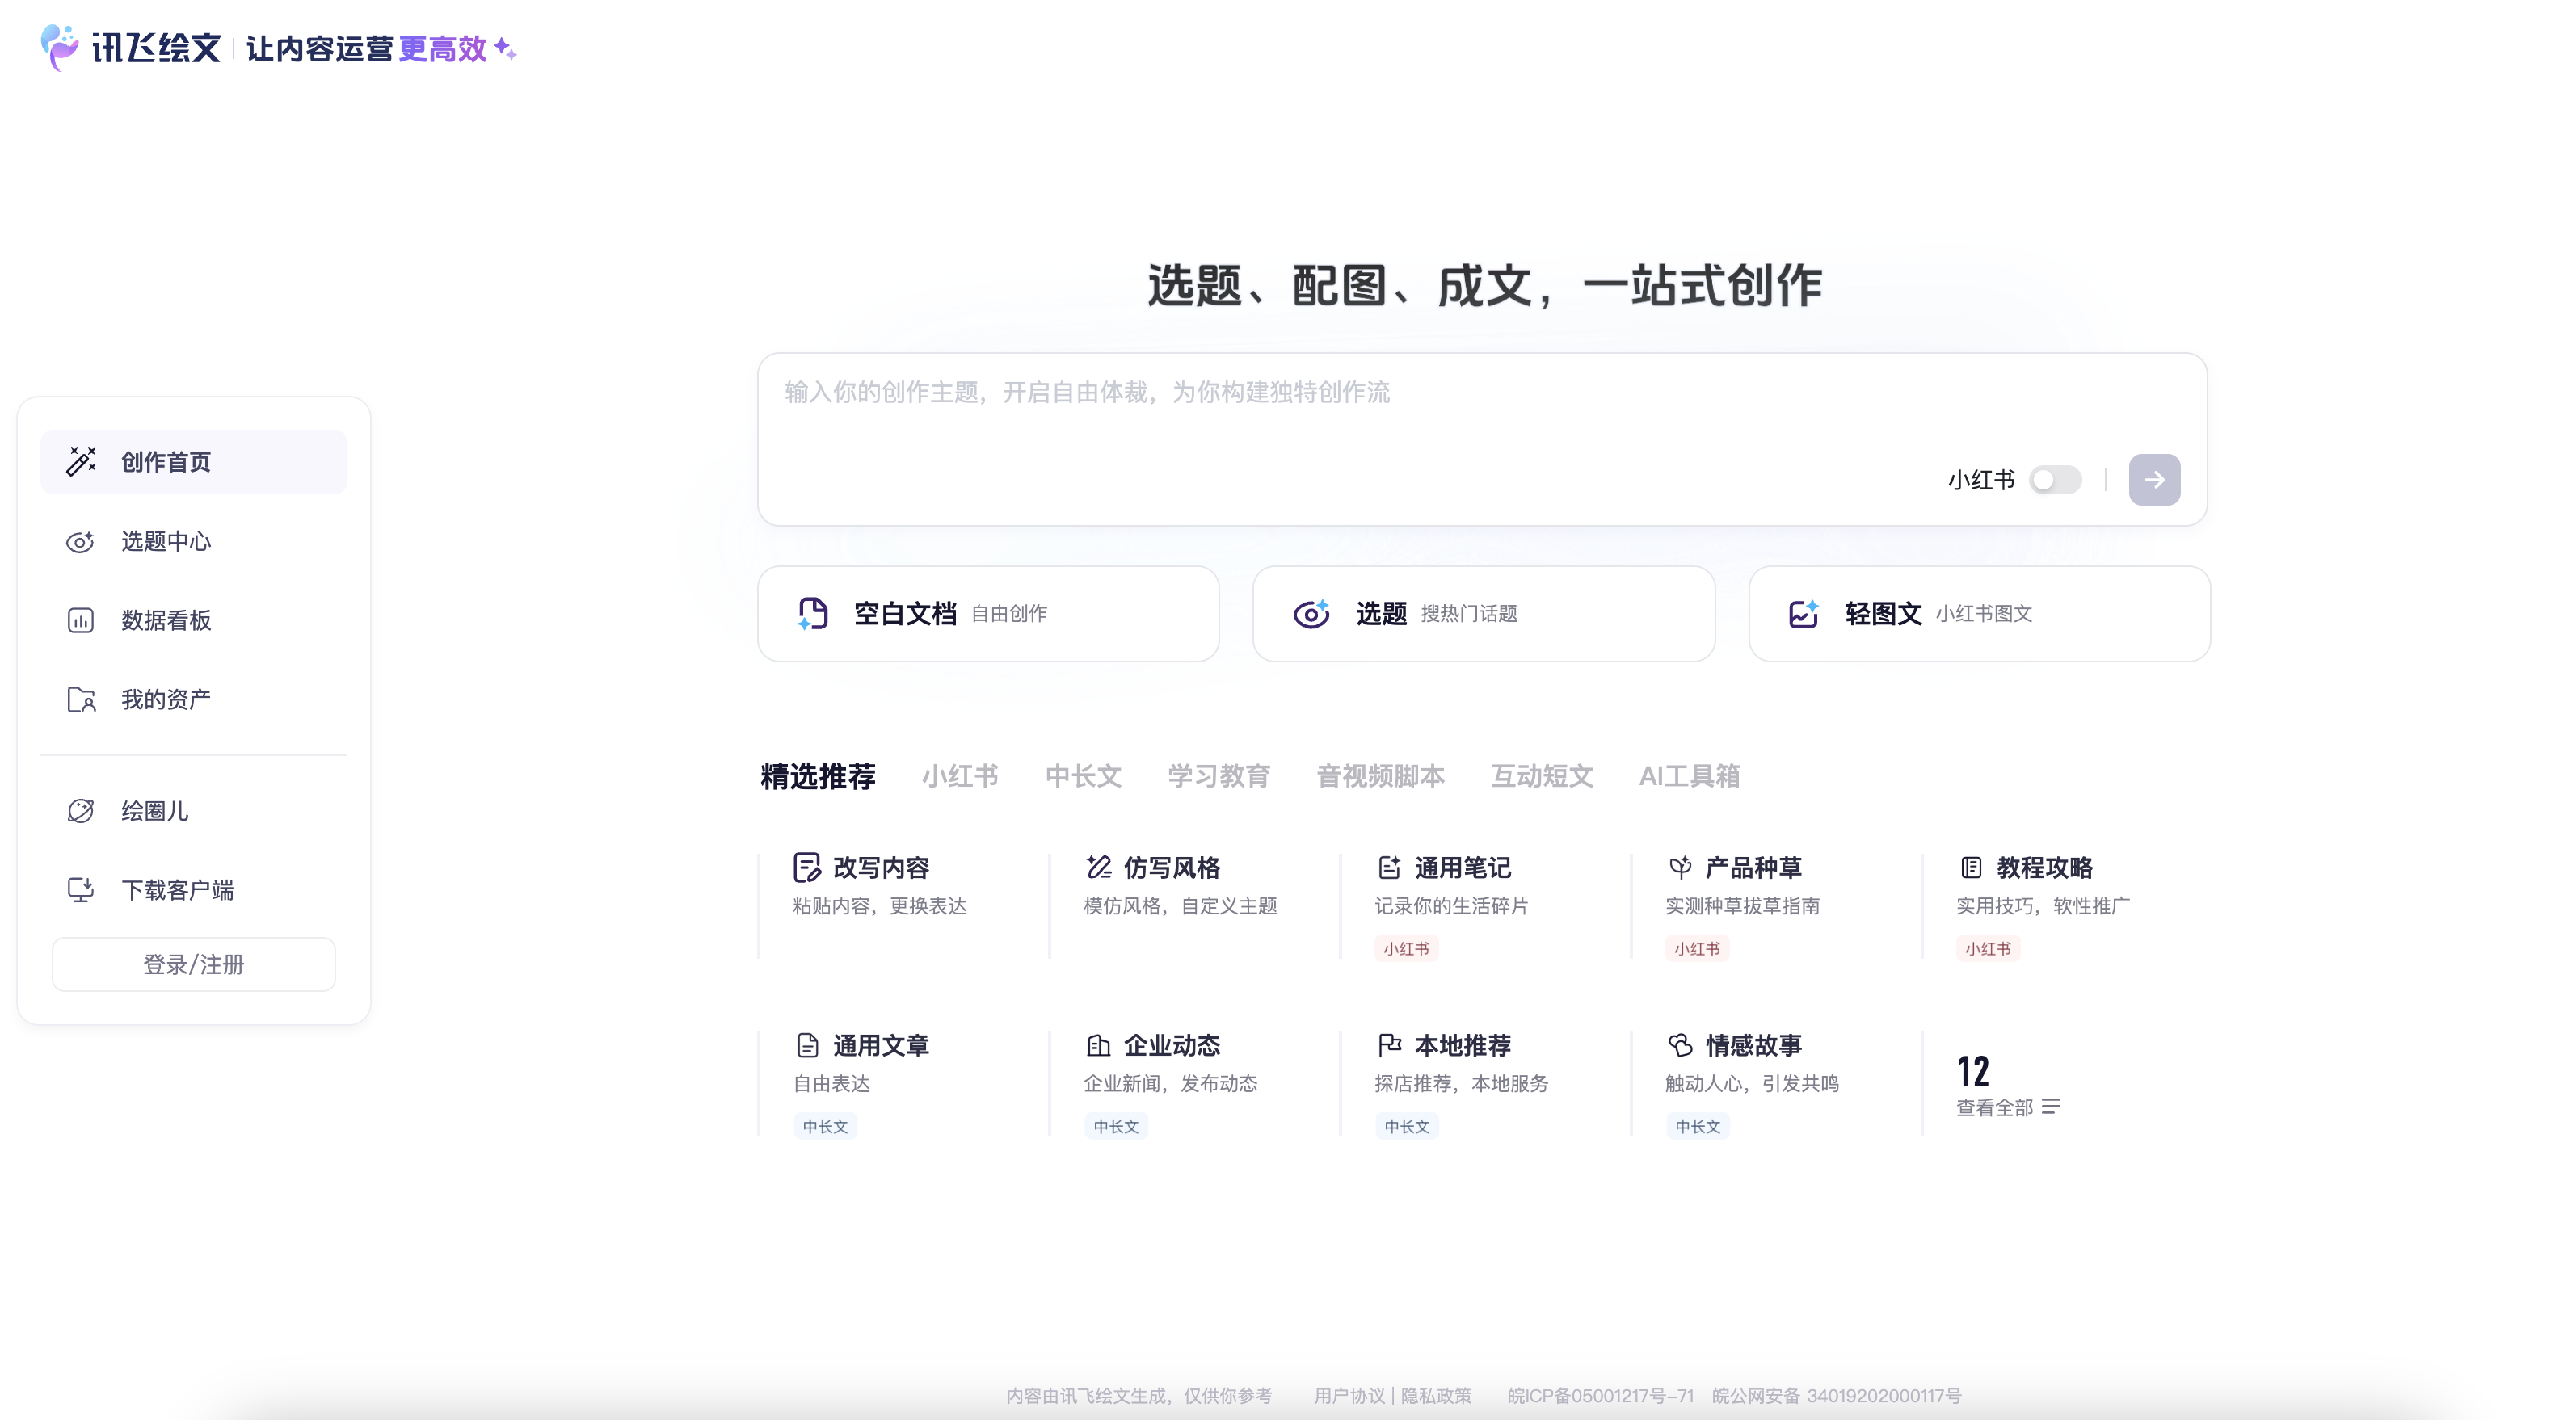Switch to the 音视频脚本 tab
2576x1420 pixels.
click(1380, 776)
